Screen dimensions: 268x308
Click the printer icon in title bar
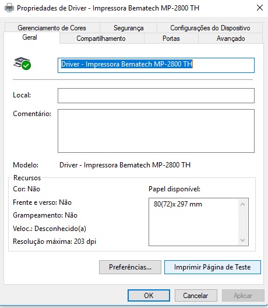(9, 8)
